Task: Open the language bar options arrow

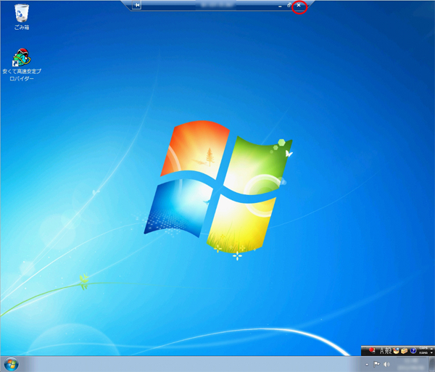Action: tap(431, 353)
